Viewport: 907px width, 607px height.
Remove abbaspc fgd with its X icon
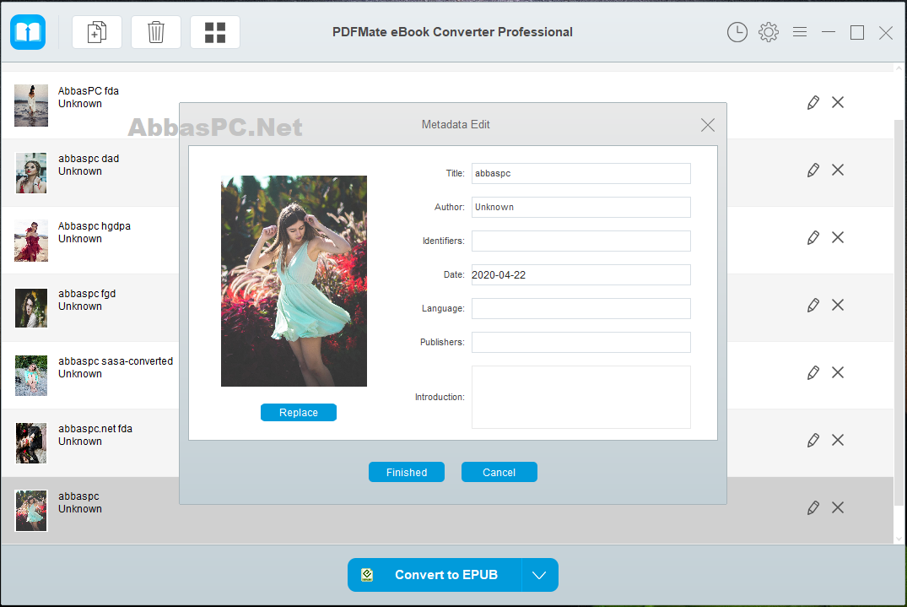(838, 305)
